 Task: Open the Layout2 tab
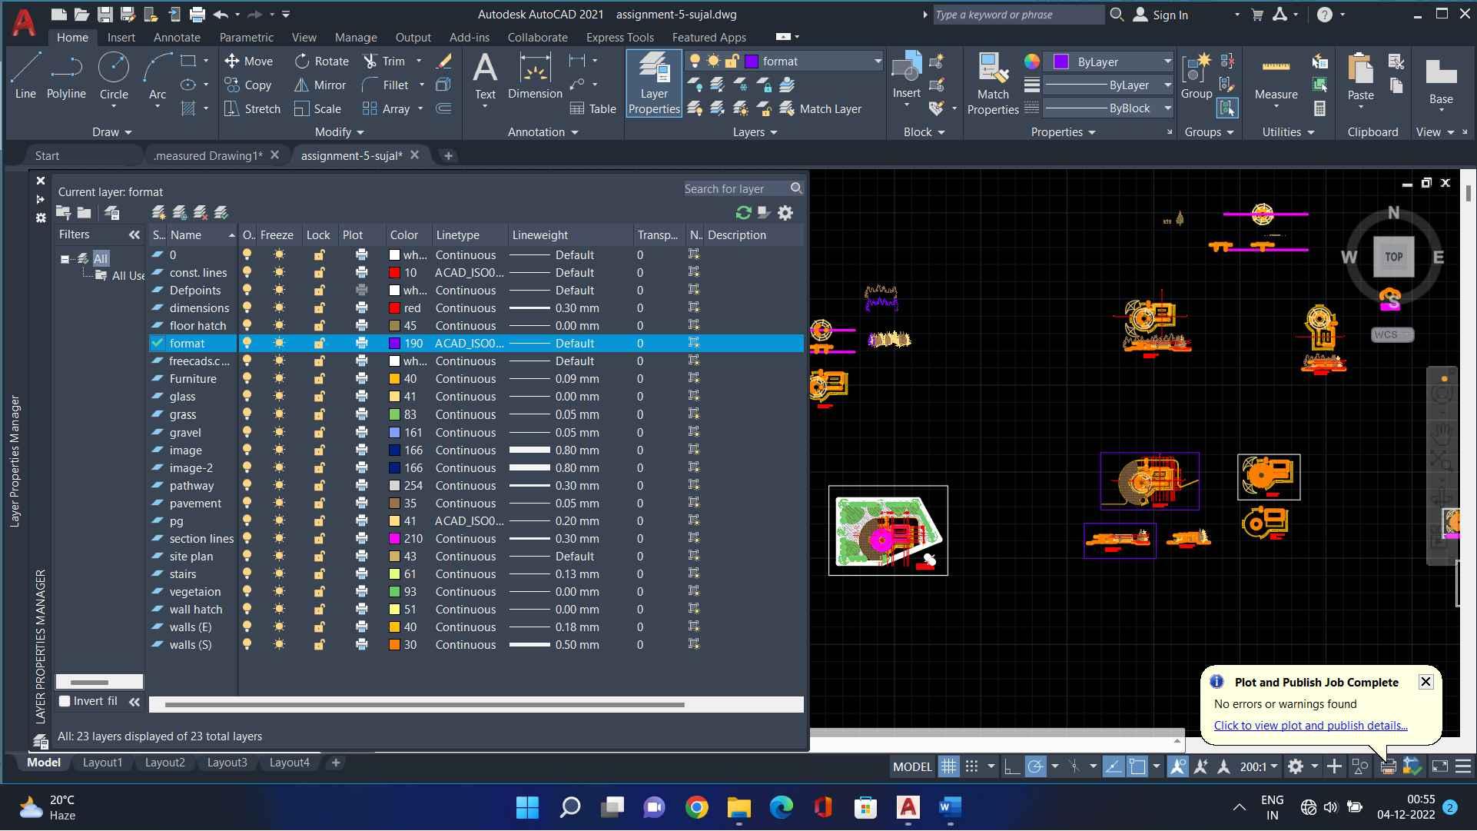pyautogui.click(x=164, y=763)
